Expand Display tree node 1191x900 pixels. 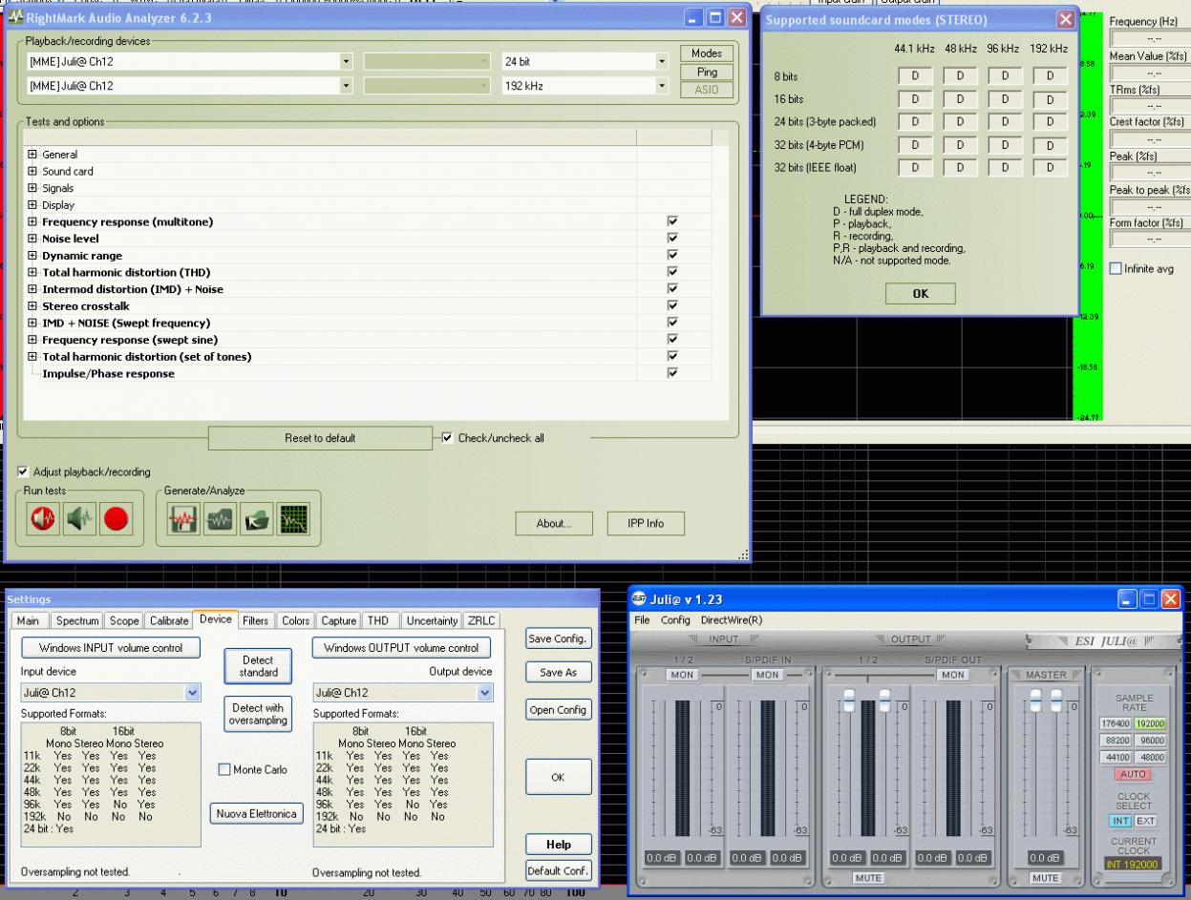pyautogui.click(x=33, y=205)
